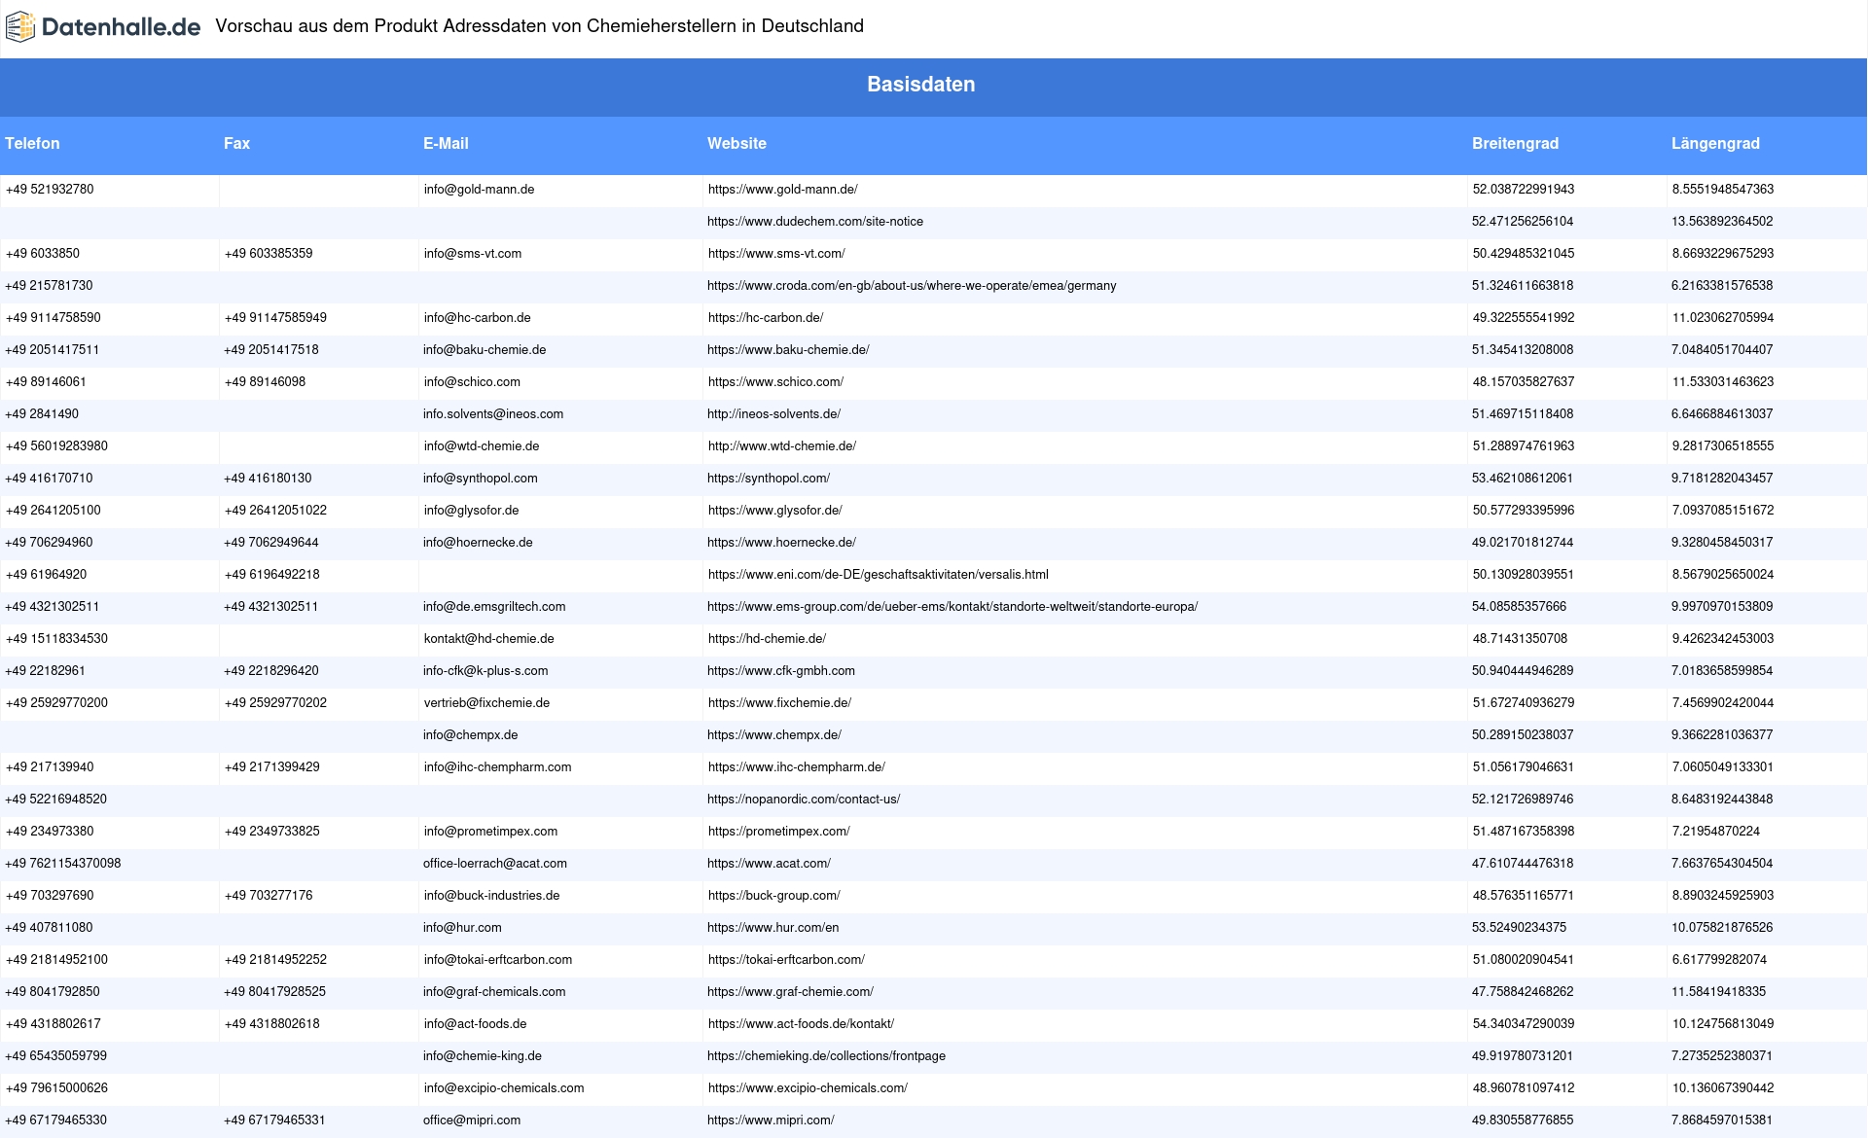The image size is (1868, 1138).
Task: Select email vertrieb@fixchemie.de
Action: [x=486, y=703]
